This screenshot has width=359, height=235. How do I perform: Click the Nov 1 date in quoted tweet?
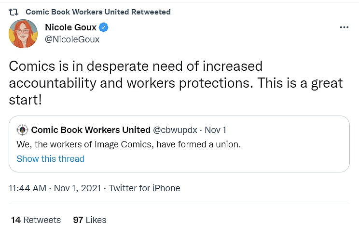[x=216, y=130]
